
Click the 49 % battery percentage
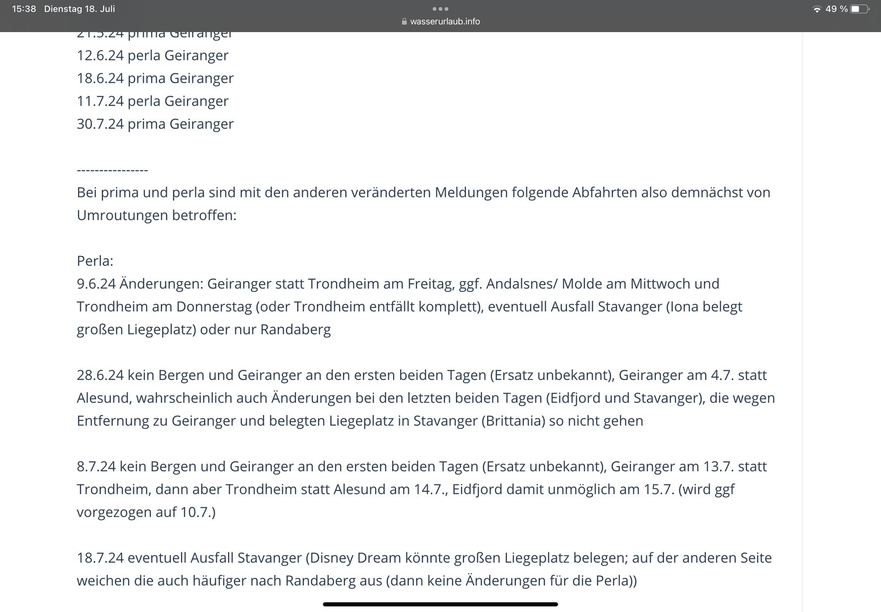pos(836,9)
